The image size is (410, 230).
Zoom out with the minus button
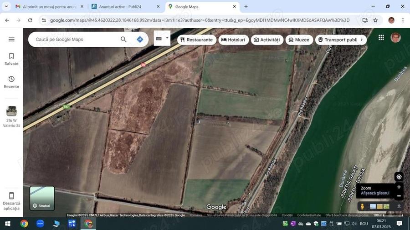[399, 196]
